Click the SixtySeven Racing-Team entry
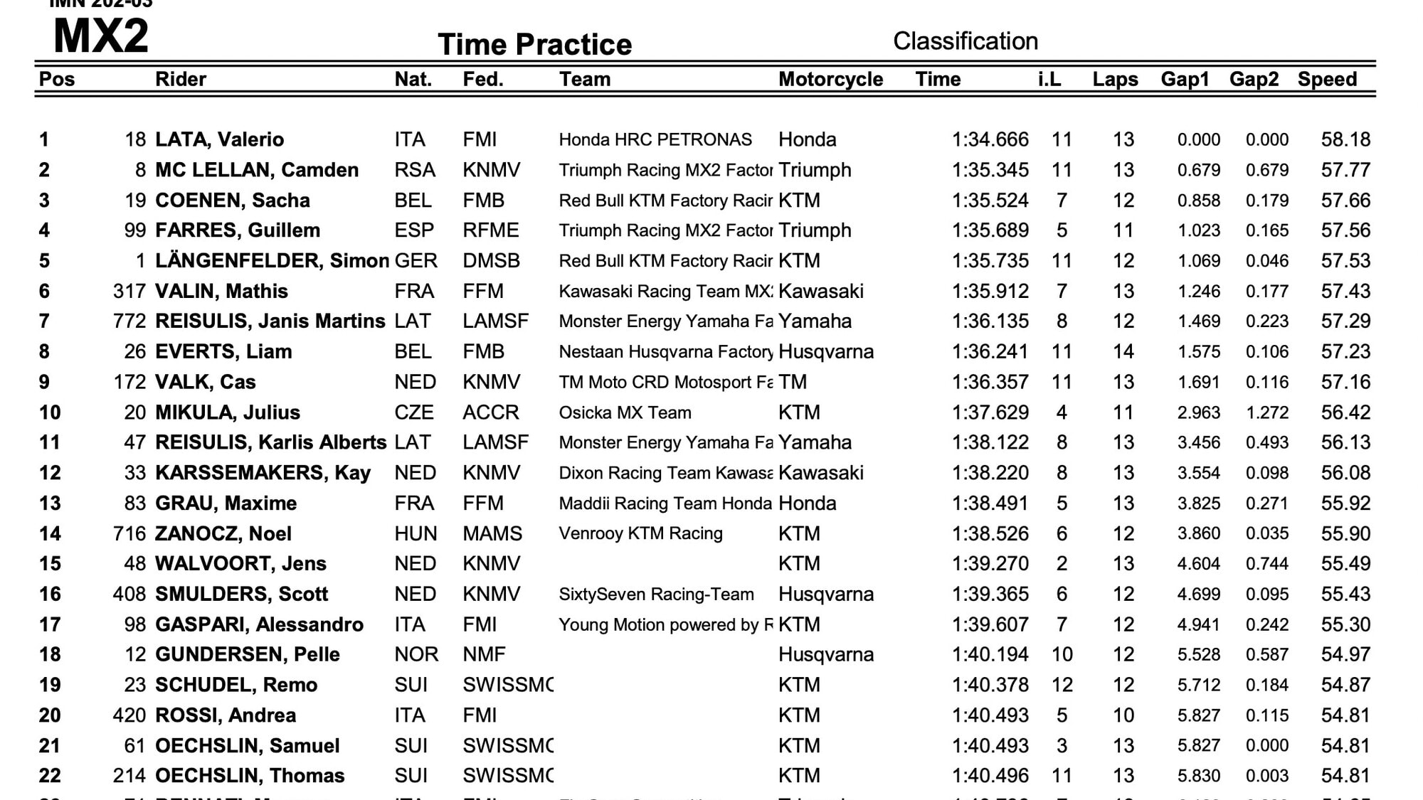 point(656,594)
